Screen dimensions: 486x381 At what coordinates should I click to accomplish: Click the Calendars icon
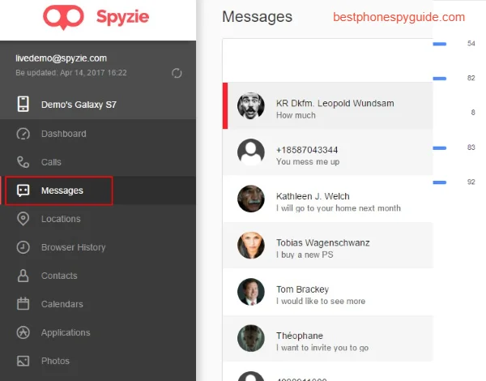coord(23,304)
